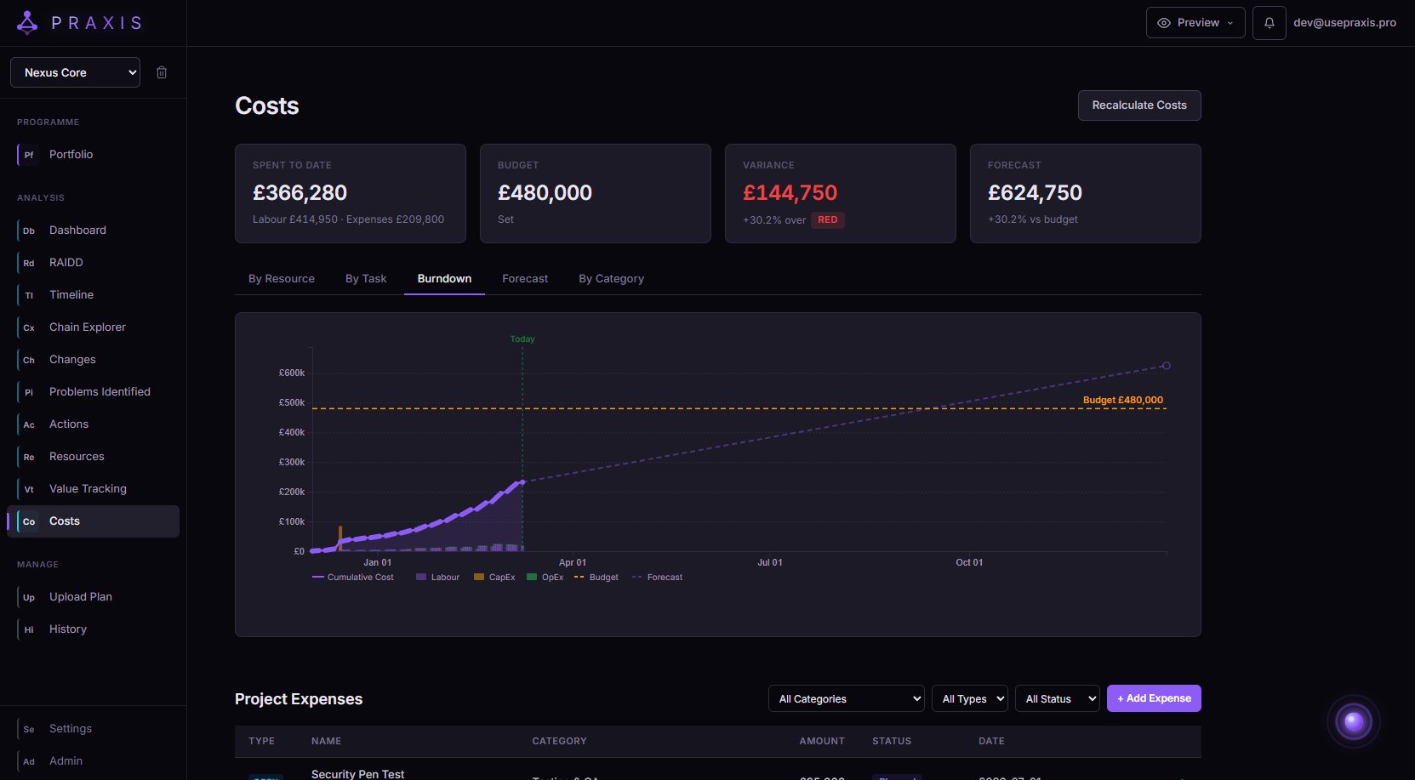Toggle Cumulative Cost series in chart legend

pos(353,578)
